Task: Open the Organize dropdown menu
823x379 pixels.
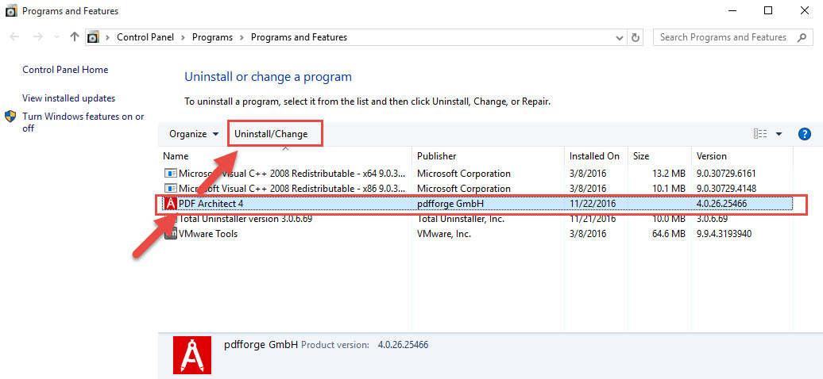Action: click(x=194, y=134)
